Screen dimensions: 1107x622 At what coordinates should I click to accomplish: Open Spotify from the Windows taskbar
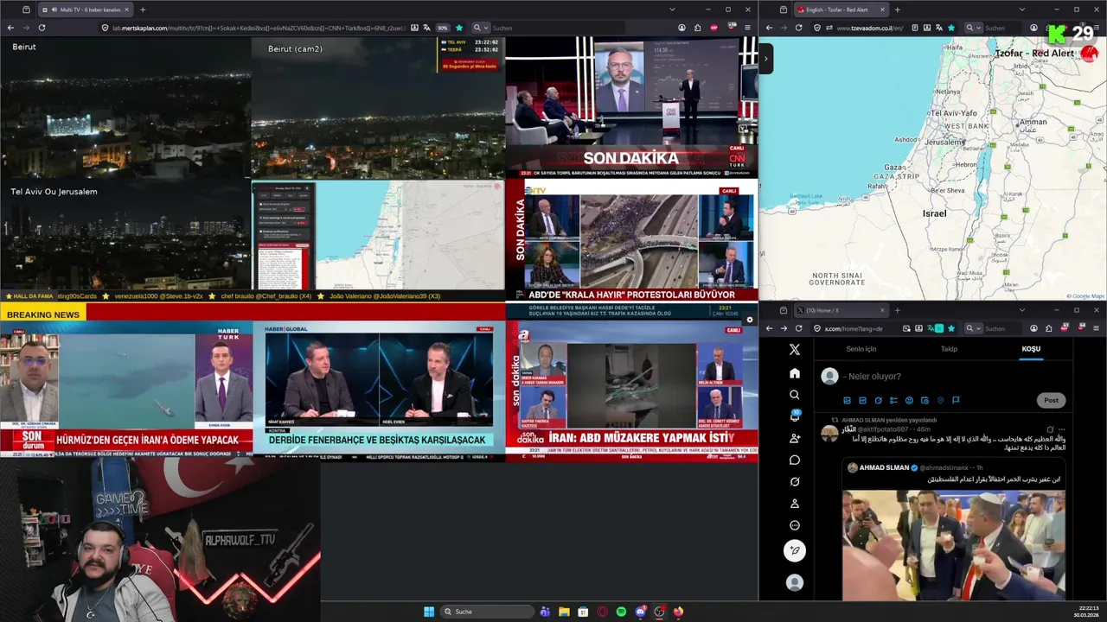621,612
